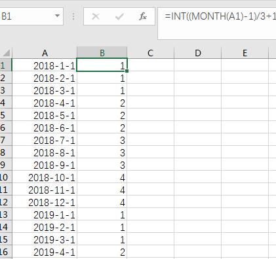Click cell containing 2018-11-1
Viewport: 276px width, 259px height.
(45, 190)
